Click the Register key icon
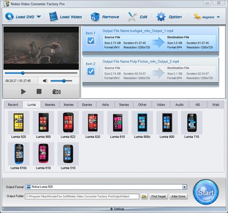The image size is (228, 213). coord(197,17)
